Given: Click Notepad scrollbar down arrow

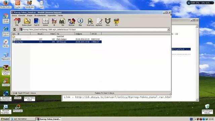Looking at the screenshot, I should [197, 99].
